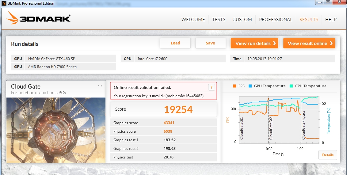Click the CloudGateGt2 marker in chart
Viewport: 347px width, 175px height.
coord(271,128)
